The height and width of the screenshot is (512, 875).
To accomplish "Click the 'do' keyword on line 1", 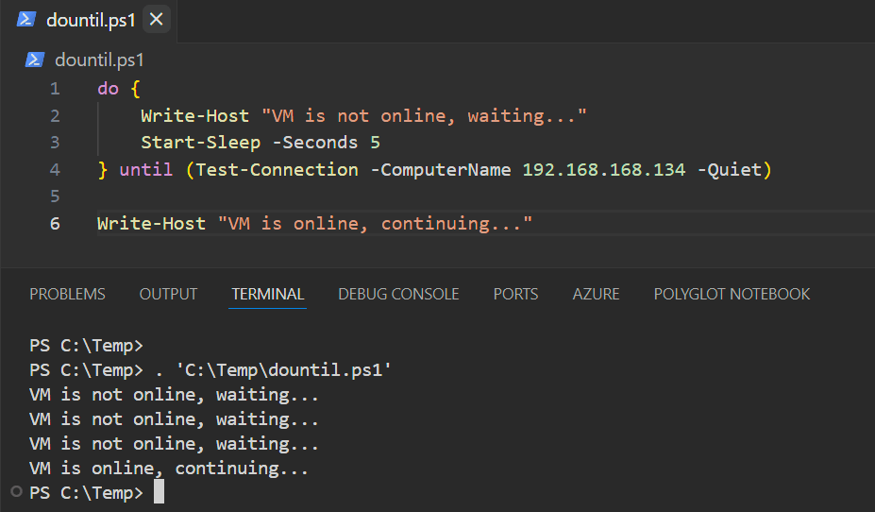I will 109,89.
